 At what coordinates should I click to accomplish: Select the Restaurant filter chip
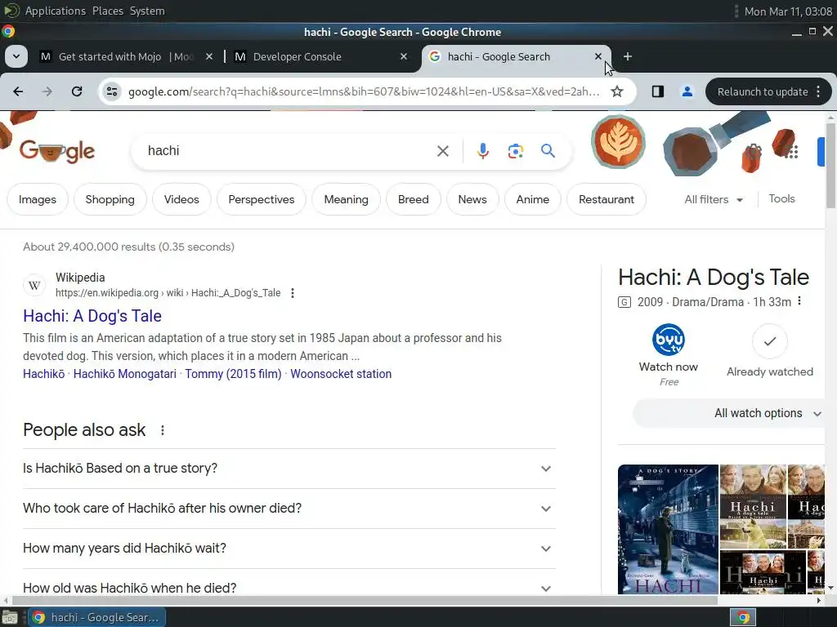606,199
